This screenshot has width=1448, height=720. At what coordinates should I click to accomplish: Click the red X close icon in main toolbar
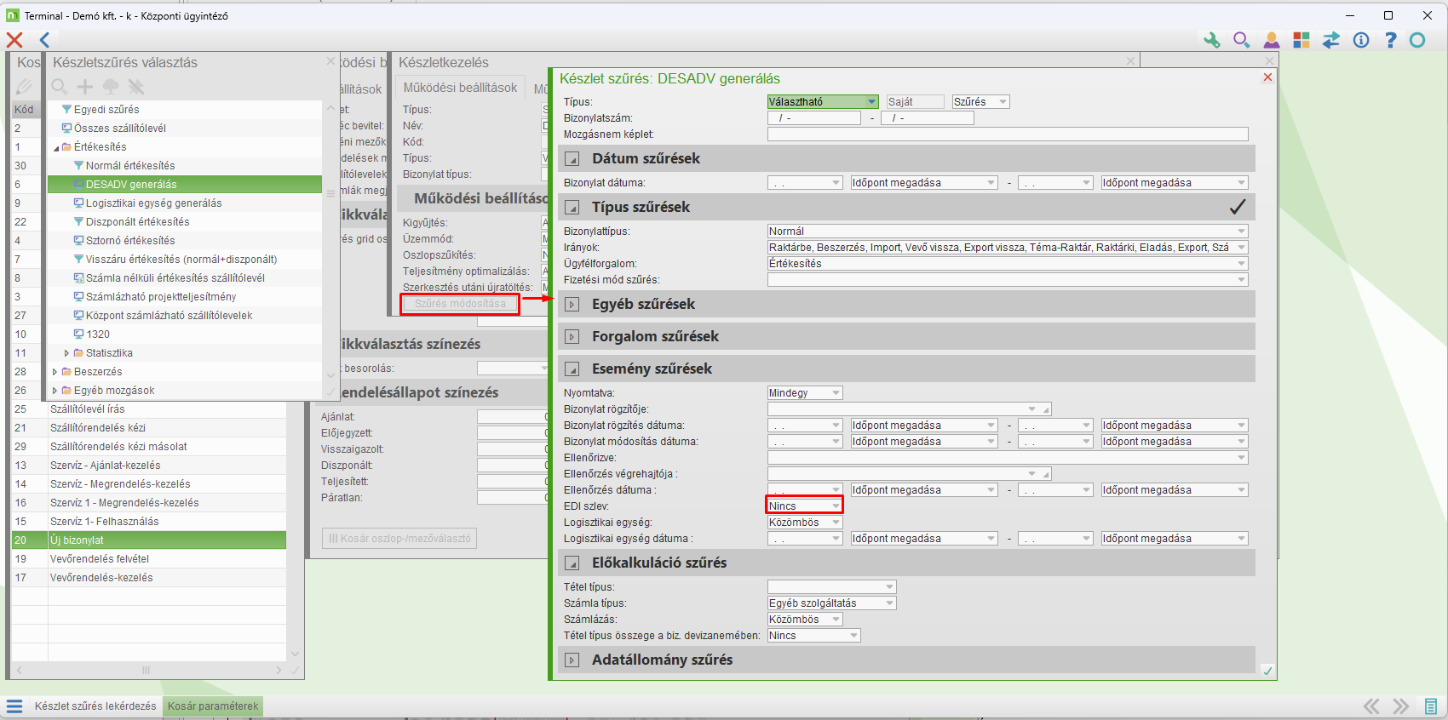pyautogui.click(x=14, y=40)
